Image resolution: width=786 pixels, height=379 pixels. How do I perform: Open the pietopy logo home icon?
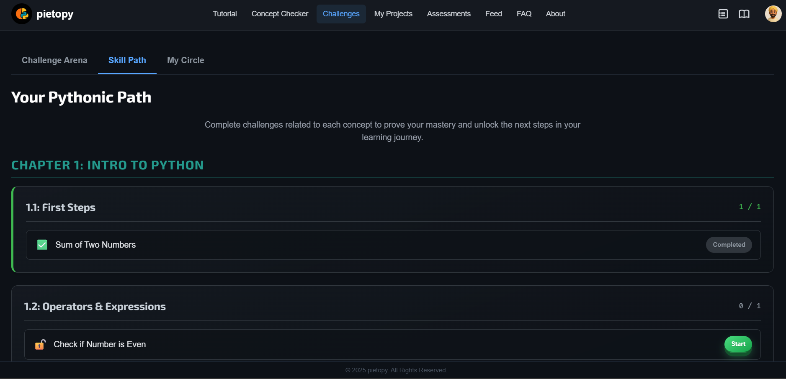[x=21, y=14]
